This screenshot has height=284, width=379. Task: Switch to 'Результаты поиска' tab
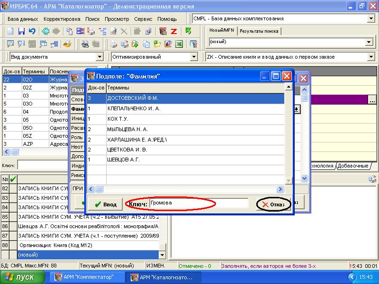tap(259, 31)
